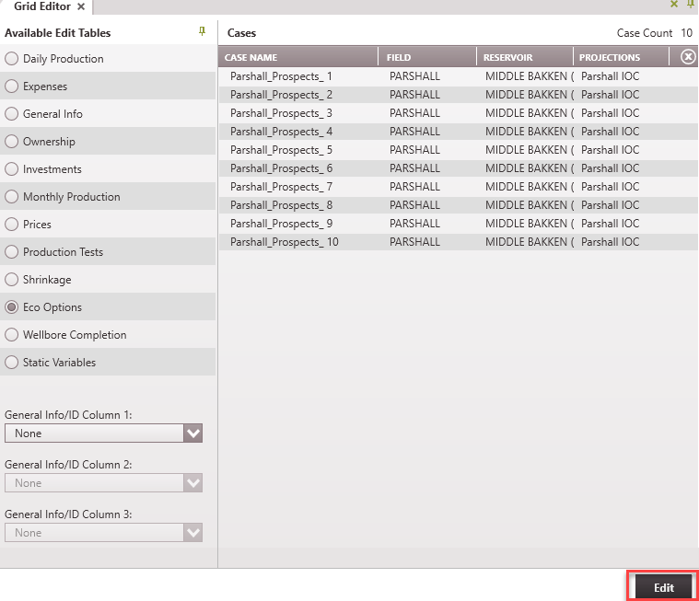Select the Daily Production radio button
The image size is (699, 601).
point(12,59)
